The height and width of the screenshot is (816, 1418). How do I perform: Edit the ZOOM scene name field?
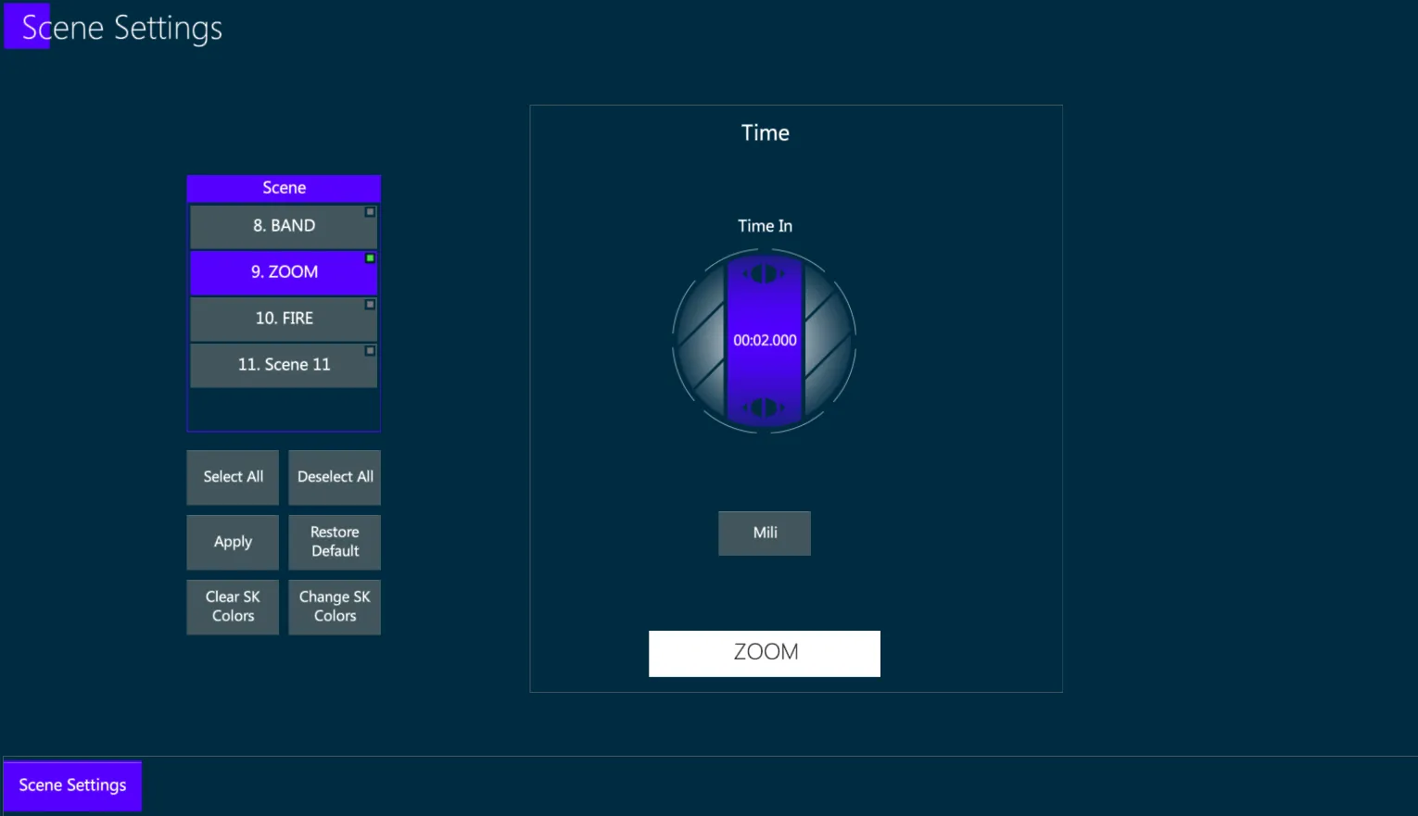(x=765, y=654)
